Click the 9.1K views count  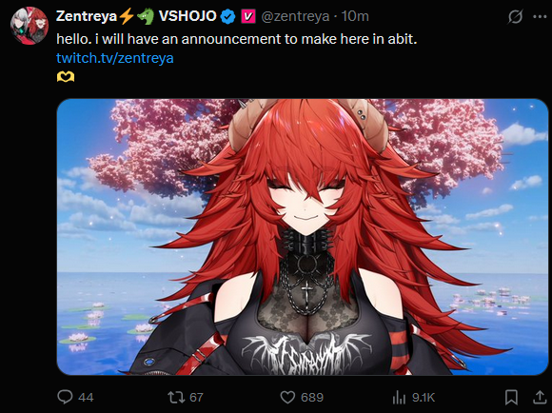[x=424, y=398]
